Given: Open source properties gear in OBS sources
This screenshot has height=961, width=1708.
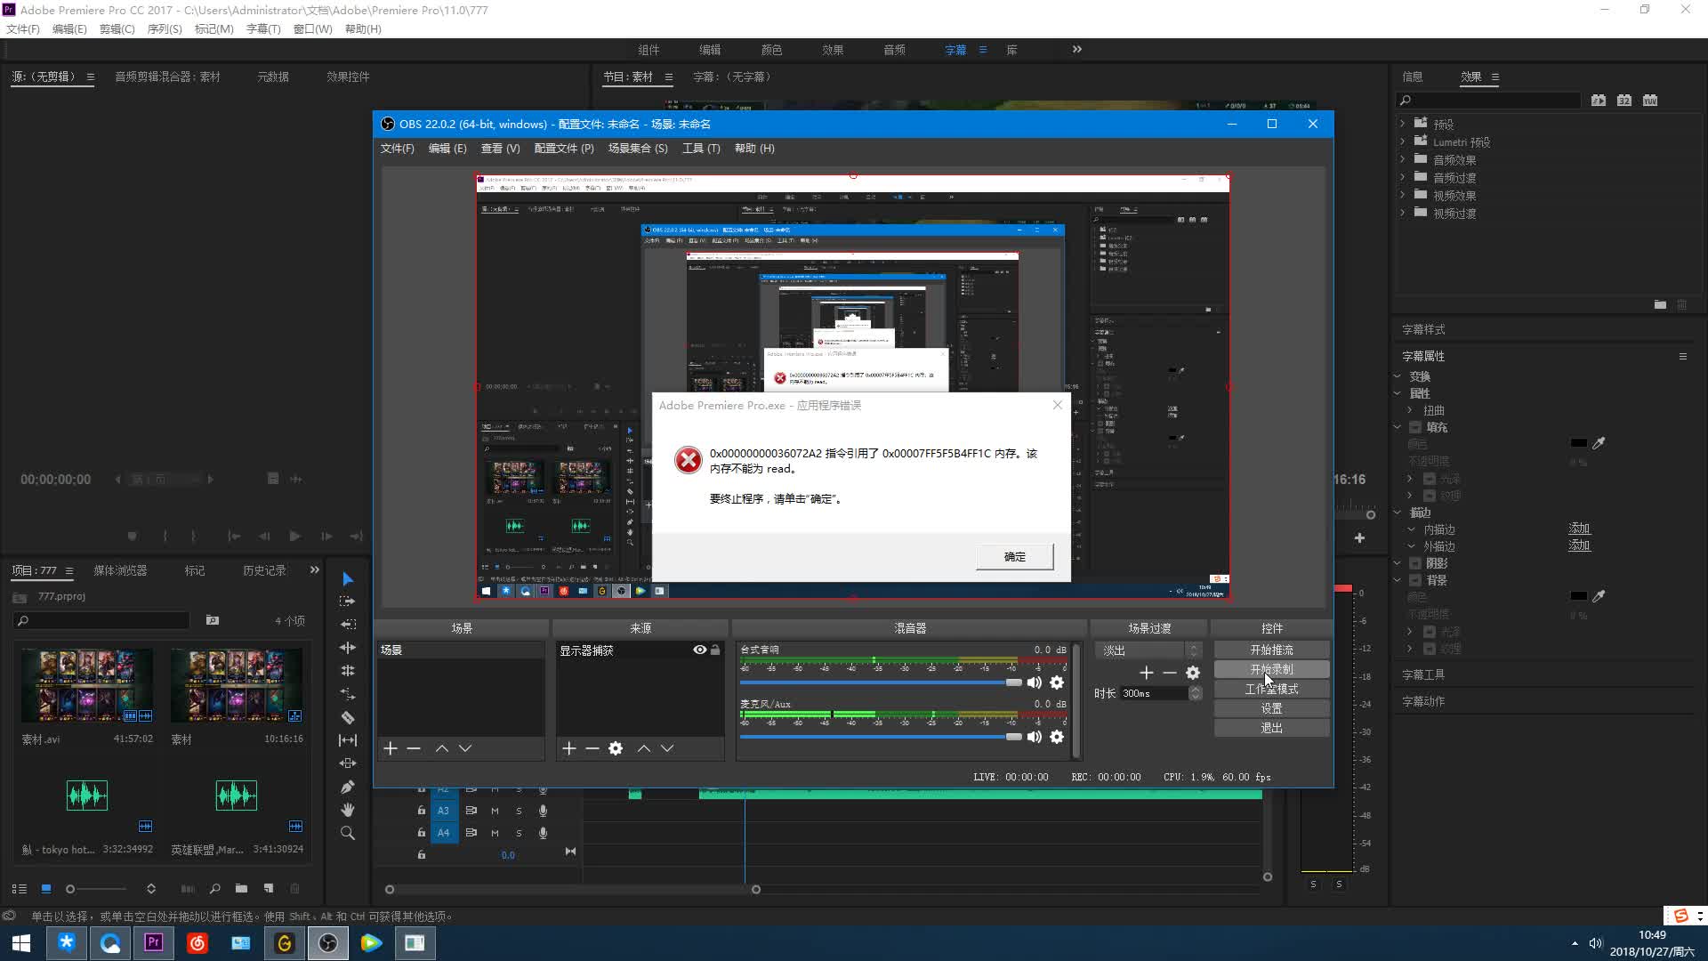Looking at the screenshot, I should (x=616, y=748).
